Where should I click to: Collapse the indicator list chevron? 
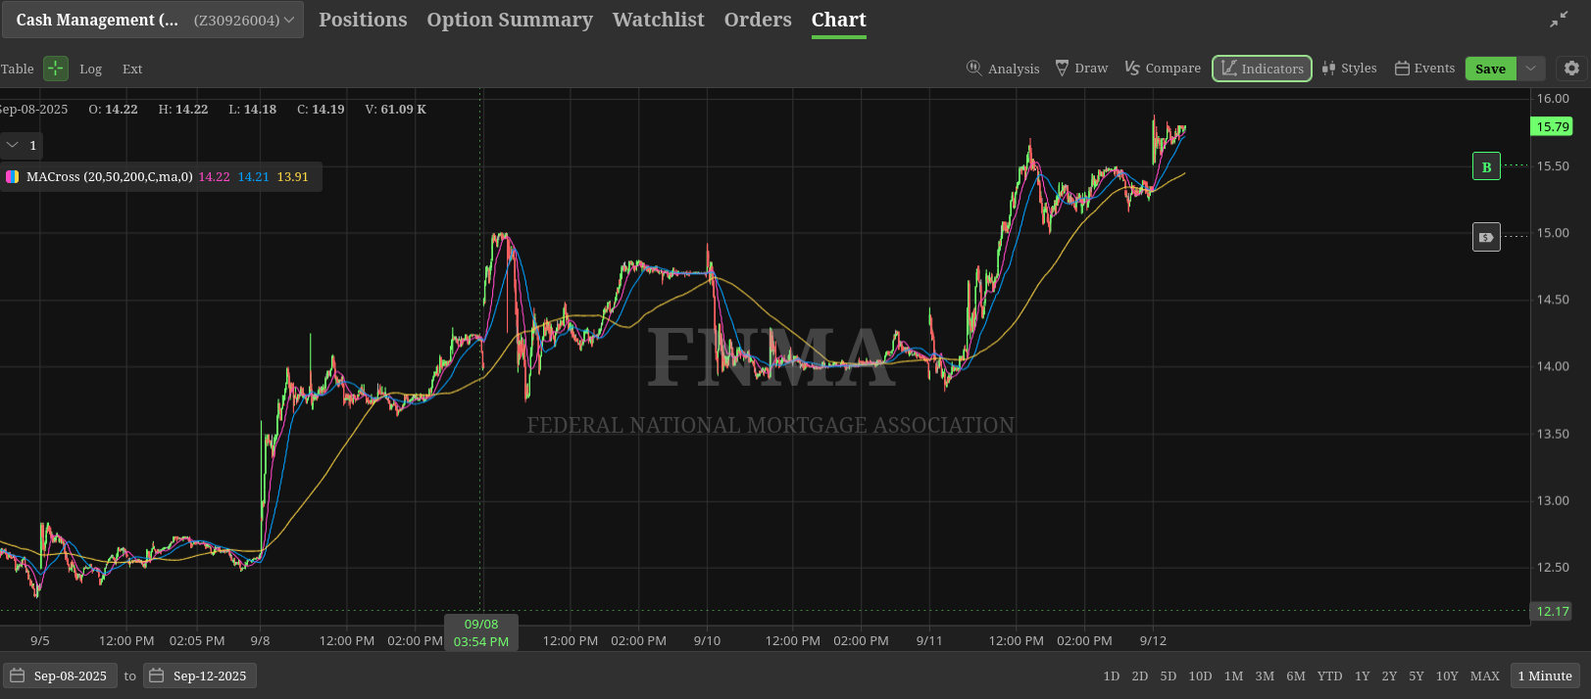(13, 145)
